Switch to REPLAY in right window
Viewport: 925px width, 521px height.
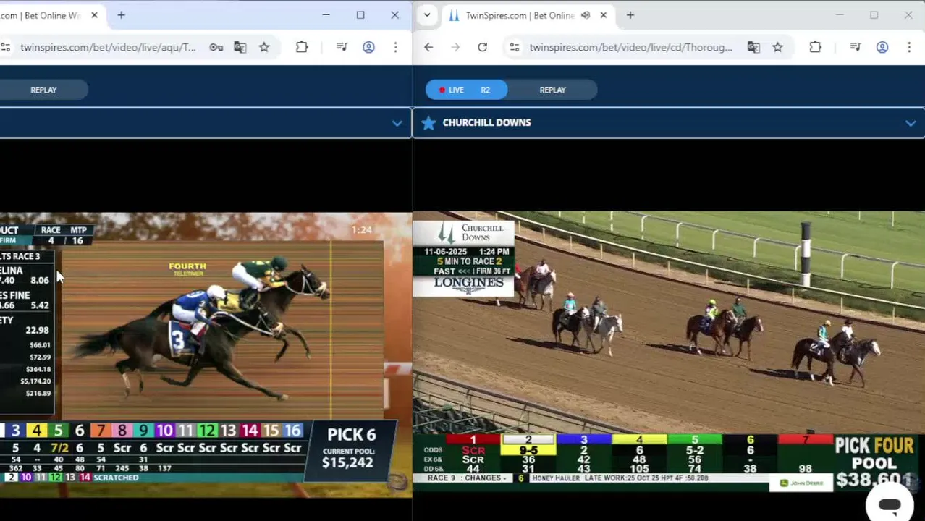552,90
